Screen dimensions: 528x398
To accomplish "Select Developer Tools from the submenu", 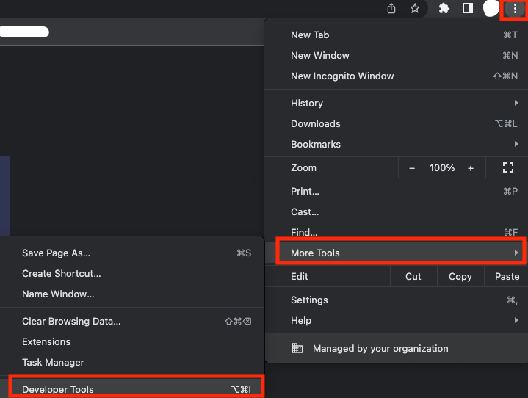I will [x=137, y=389].
